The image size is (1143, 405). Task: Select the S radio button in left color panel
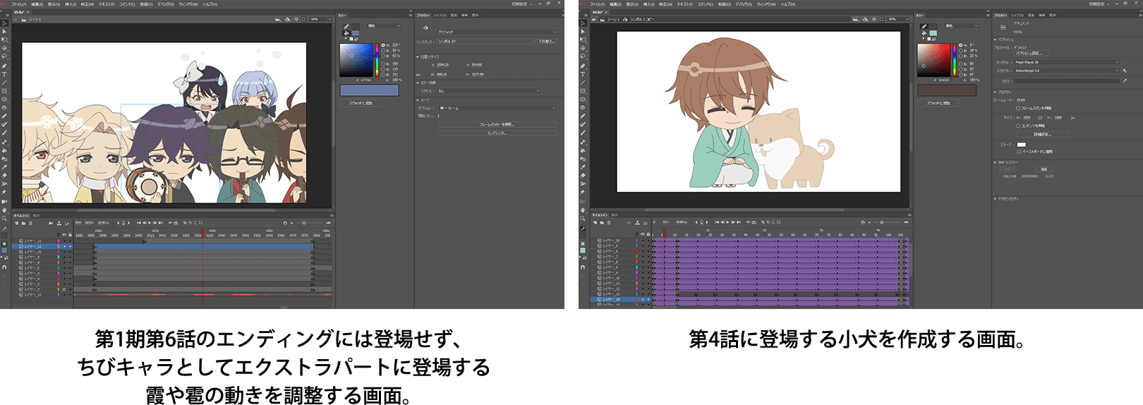[x=383, y=51]
